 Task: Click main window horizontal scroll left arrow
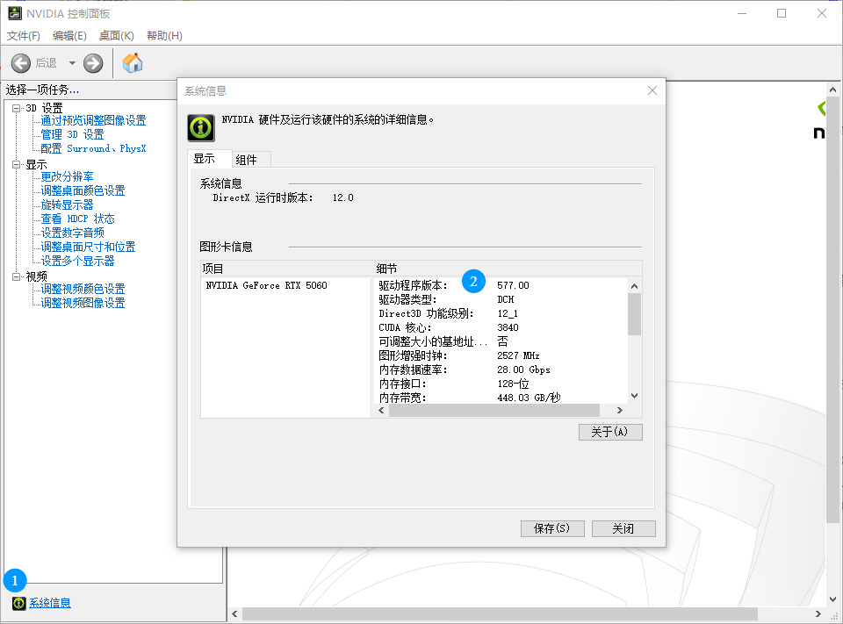235,613
